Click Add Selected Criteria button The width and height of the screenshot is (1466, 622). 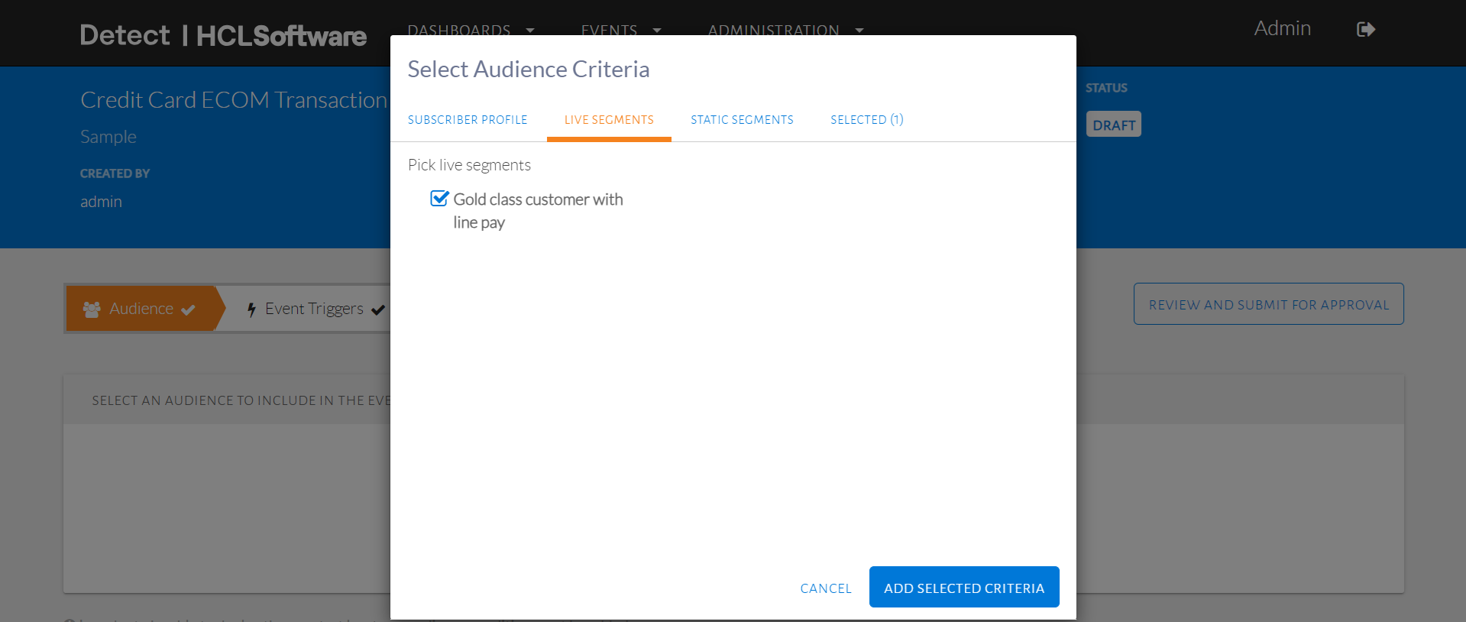963,588
